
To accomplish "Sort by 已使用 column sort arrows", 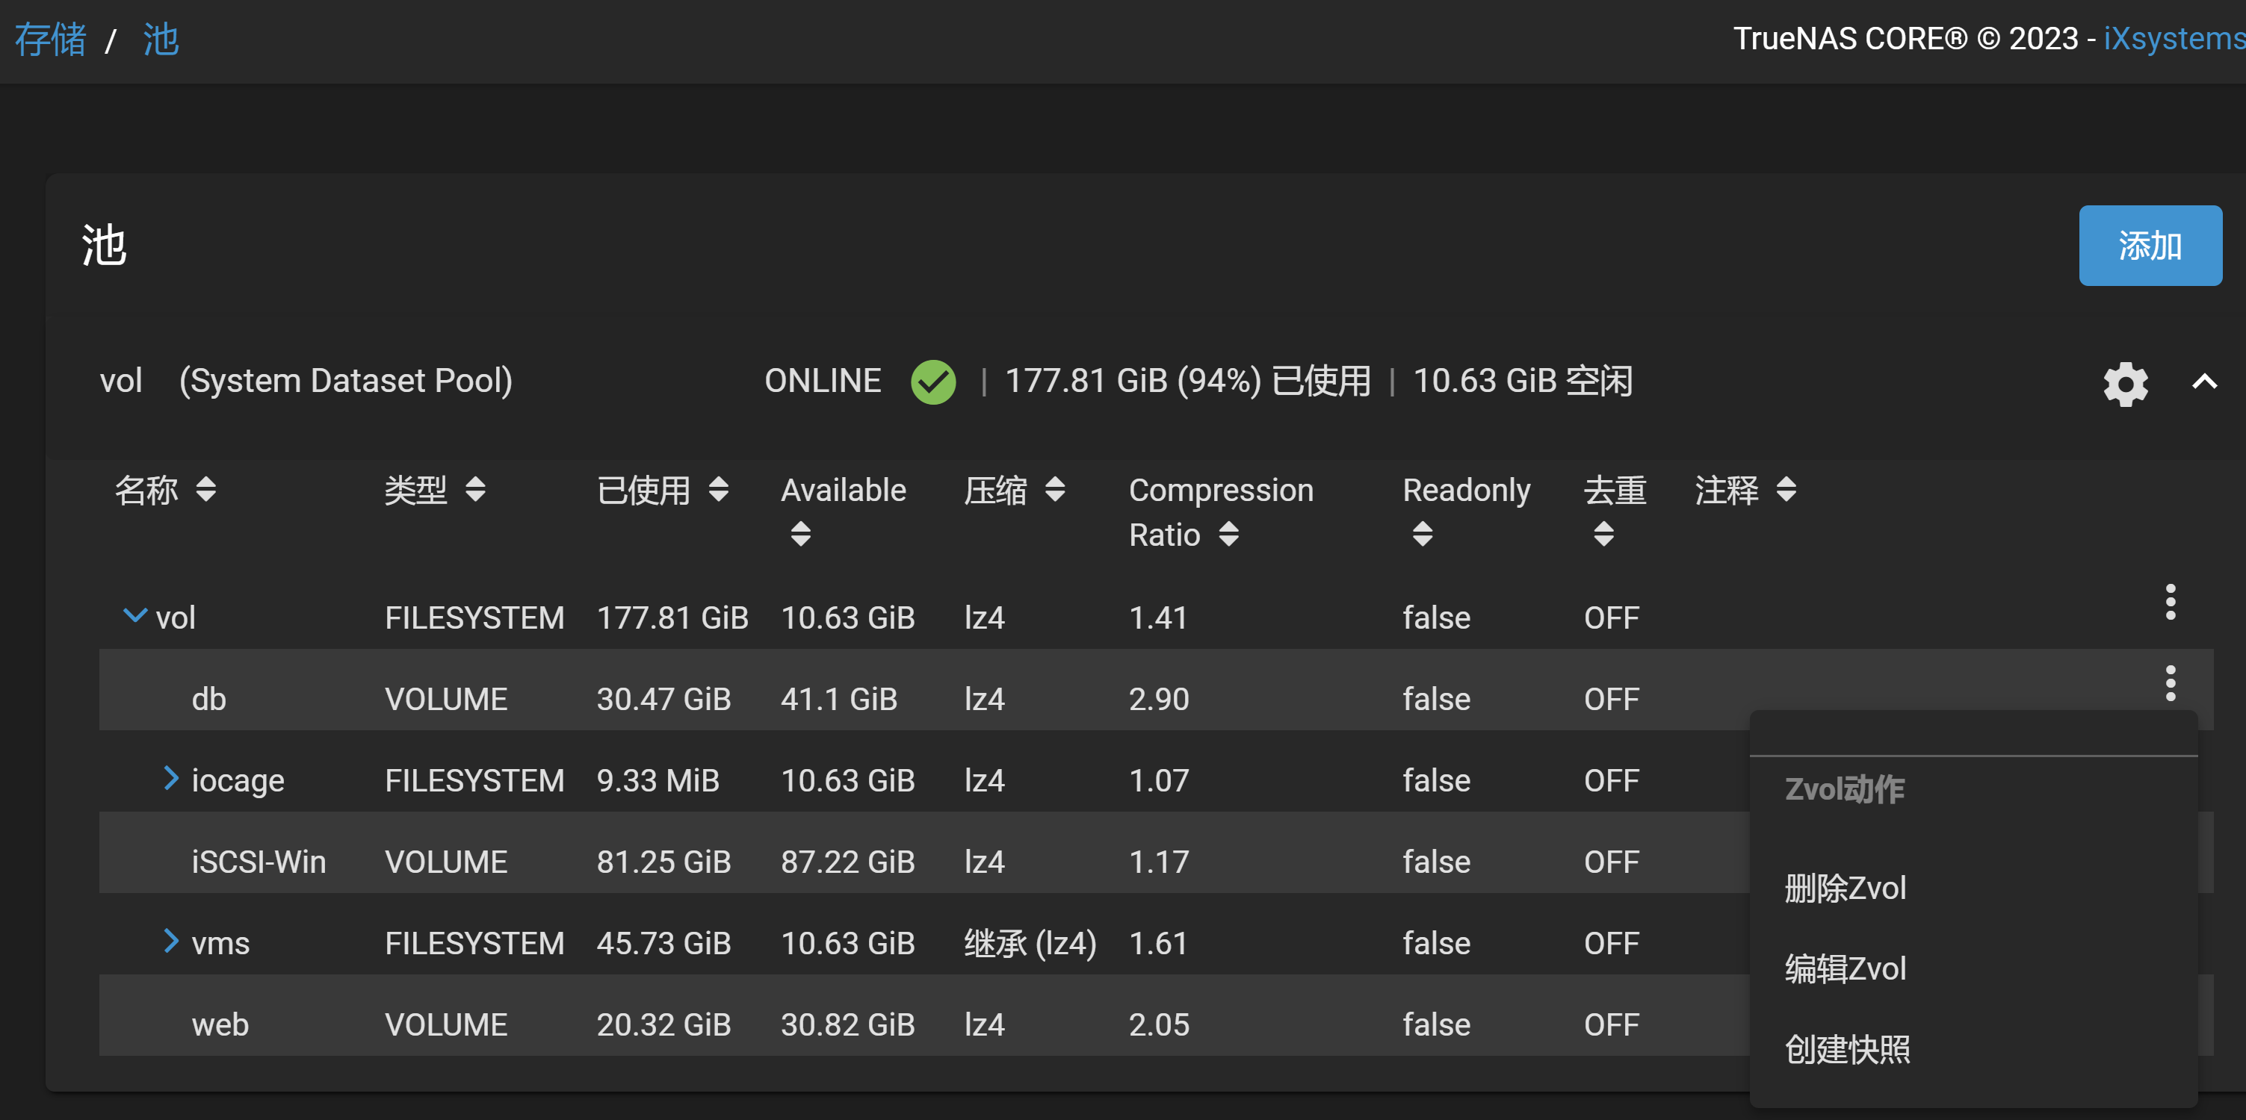I will coord(719,489).
